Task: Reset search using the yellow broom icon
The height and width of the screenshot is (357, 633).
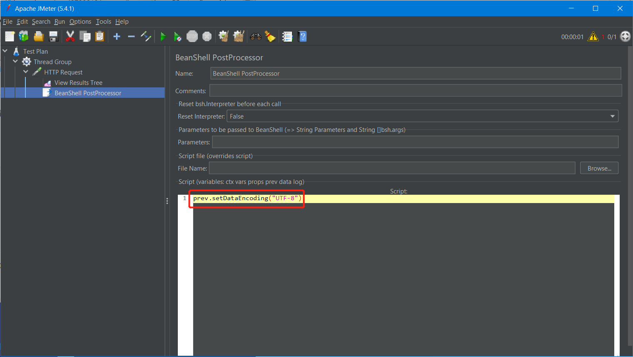Action: tap(270, 37)
